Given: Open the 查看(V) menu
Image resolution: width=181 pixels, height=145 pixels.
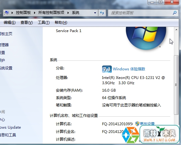Looking at the screenshot, I should 26,23.
